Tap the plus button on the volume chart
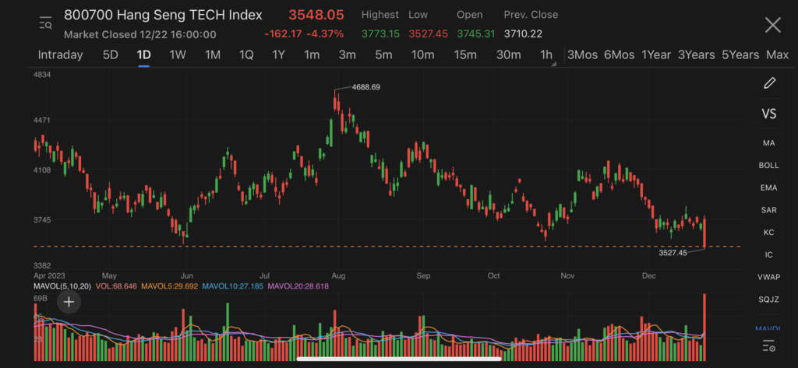Screen dimensions: 798x368 [x=69, y=301]
